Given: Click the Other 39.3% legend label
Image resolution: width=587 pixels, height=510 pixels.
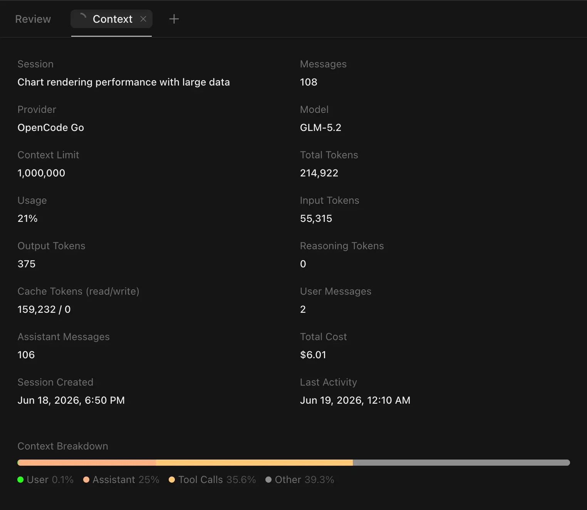Looking at the screenshot, I should 304,480.
